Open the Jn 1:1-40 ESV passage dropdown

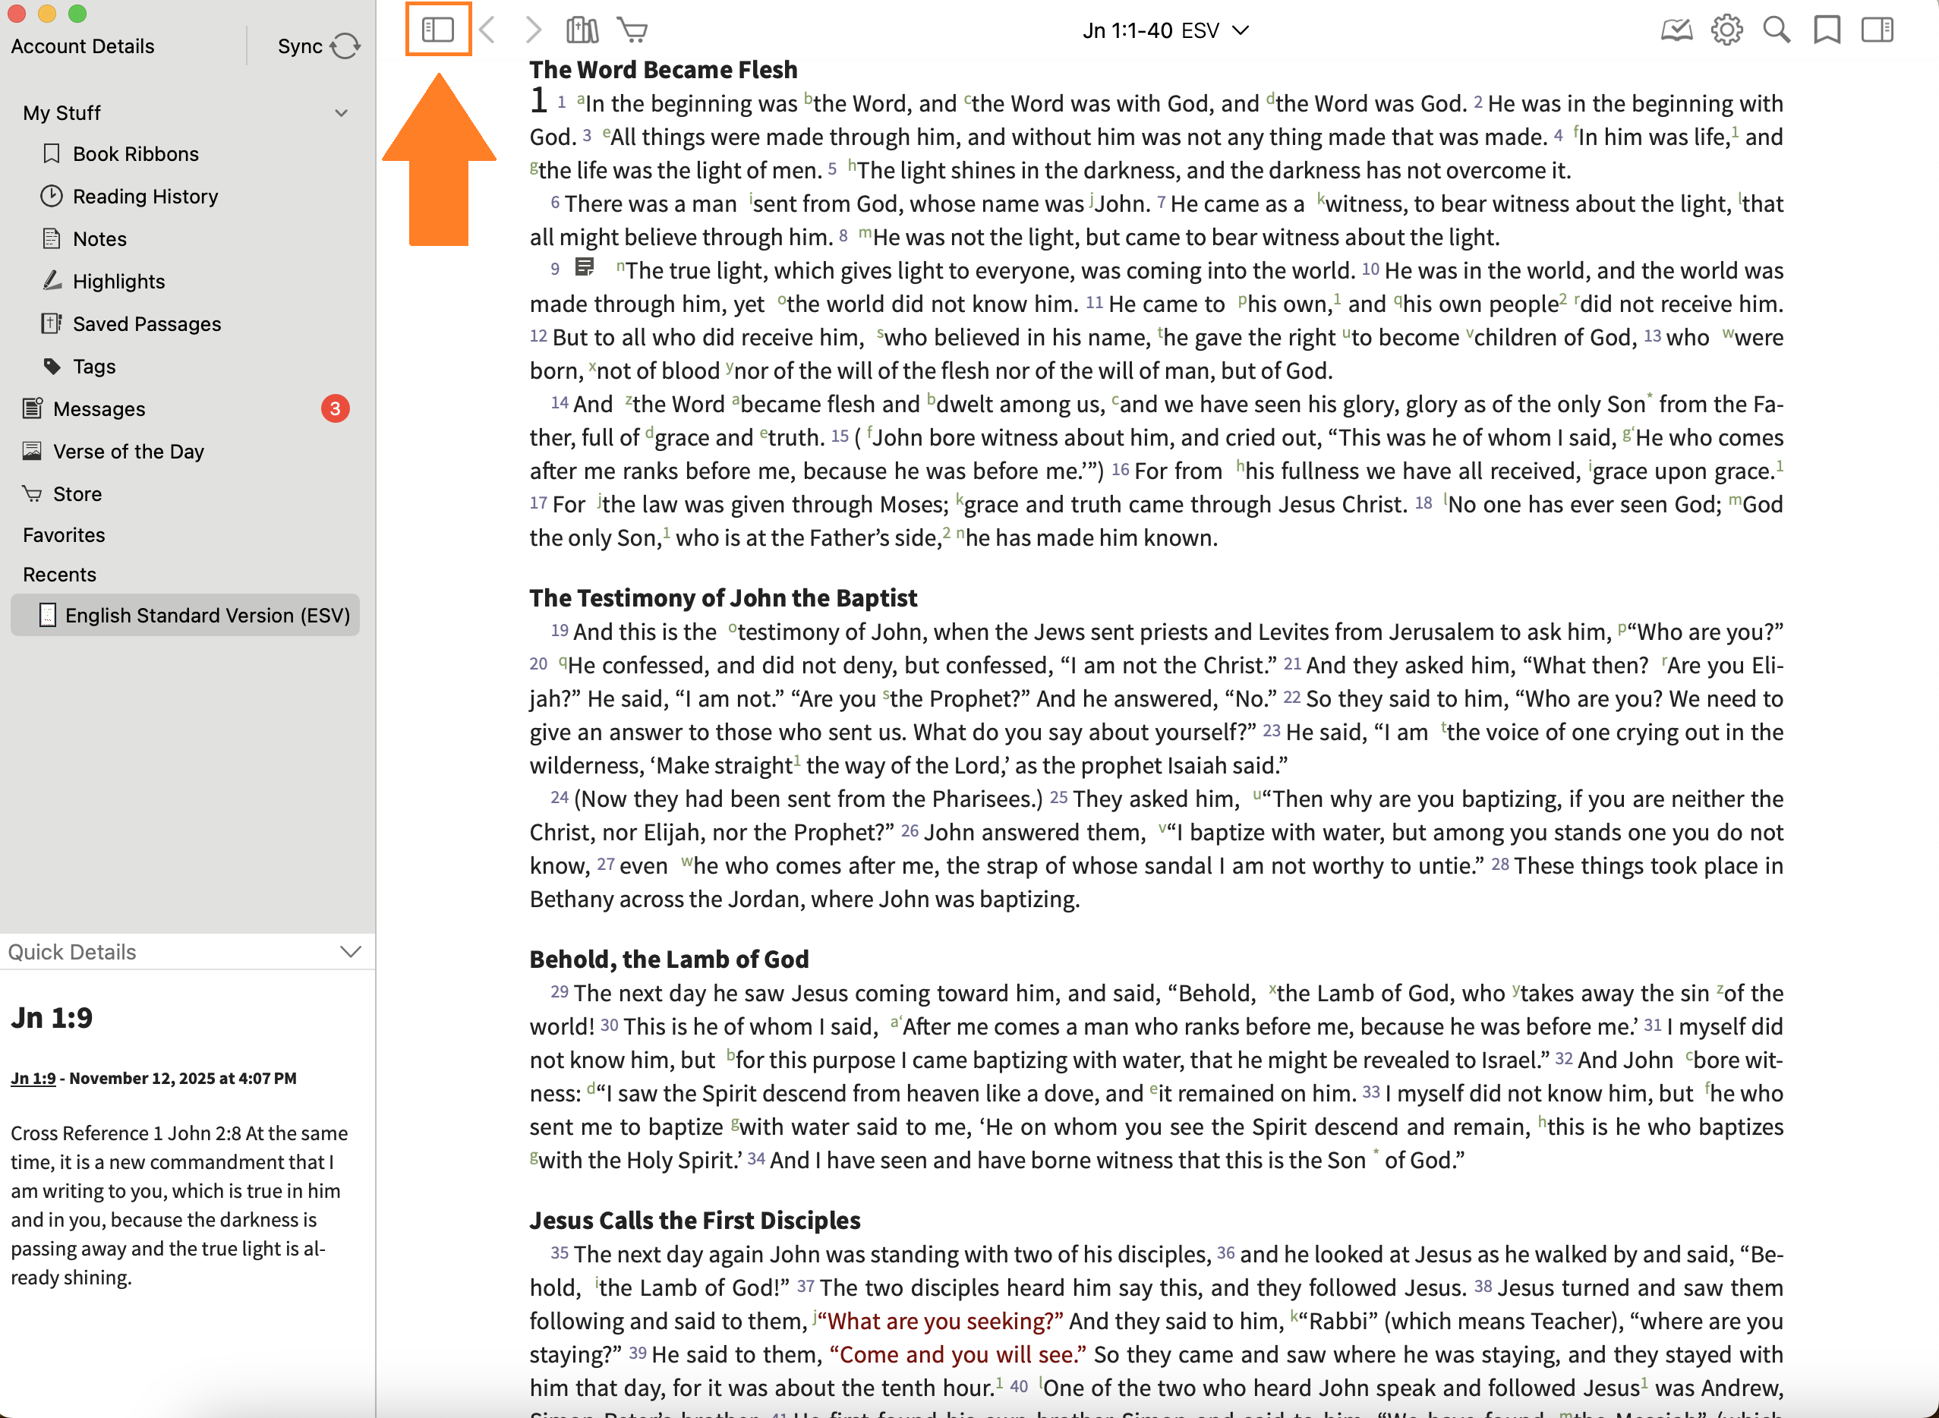(1165, 31)
